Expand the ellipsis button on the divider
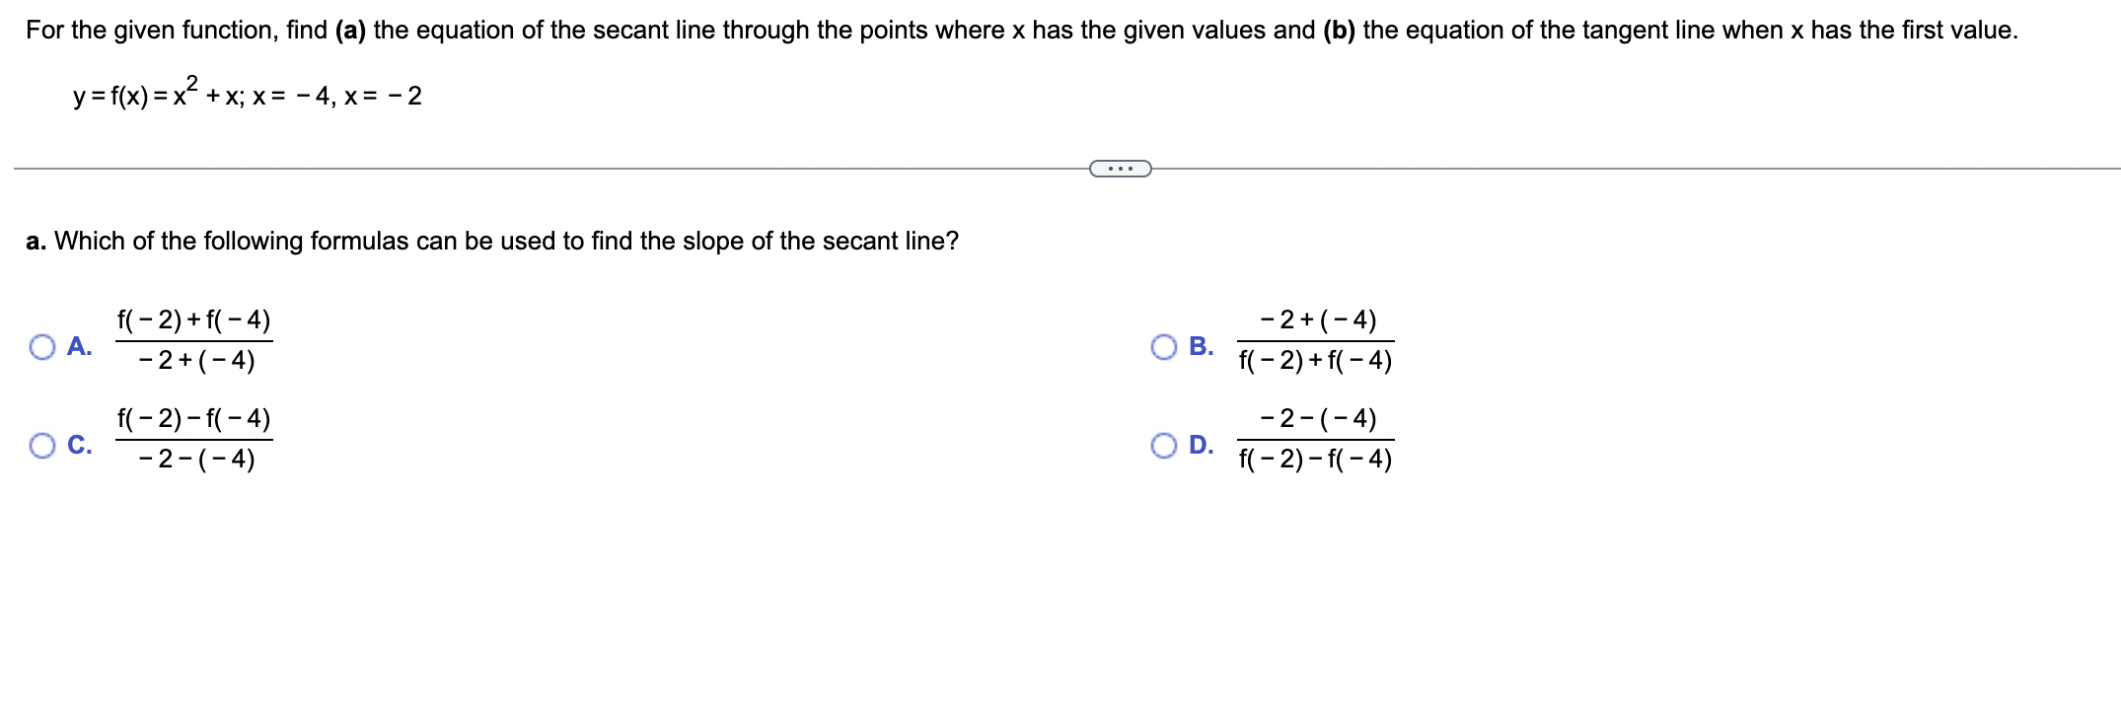Screen dimensions: 2121x710 tap(1120, 169)
